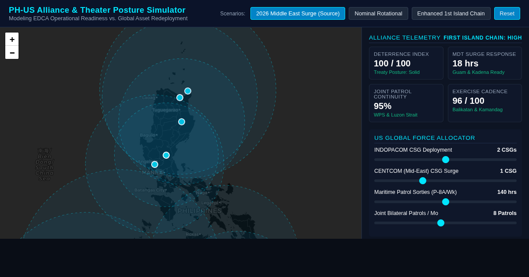Click First Island Chain: High status
Image resolution: width=529 pixels, height=277 pixels.
pyautogui.click(x=483, y=38)
